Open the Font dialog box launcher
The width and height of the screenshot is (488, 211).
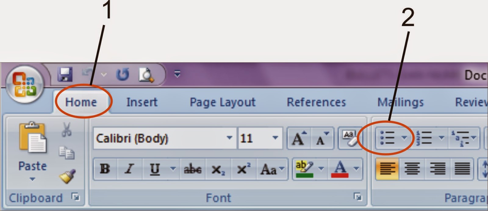357,197
